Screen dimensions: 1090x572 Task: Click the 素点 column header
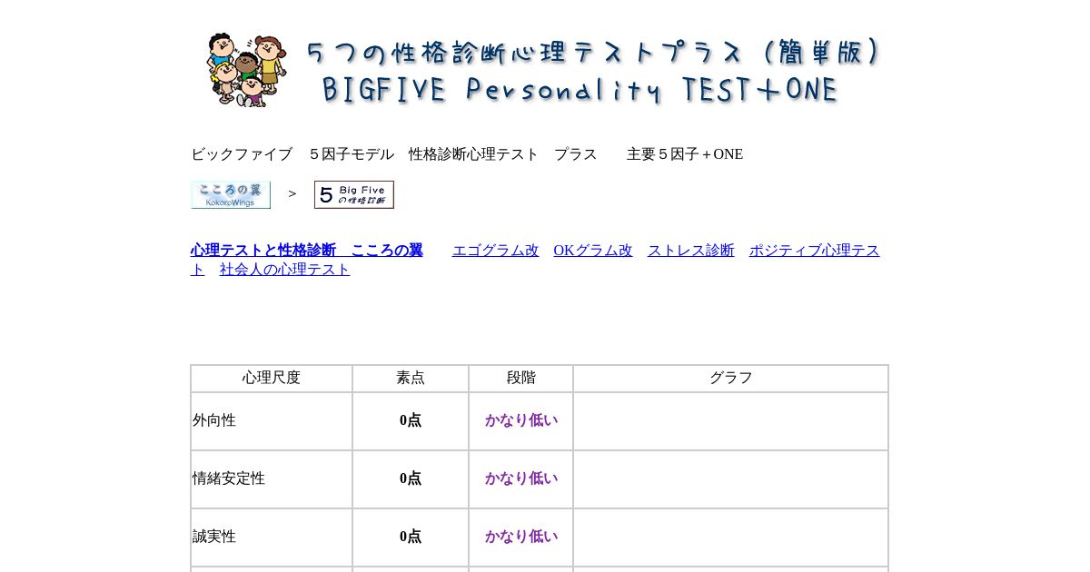[411, 378]
